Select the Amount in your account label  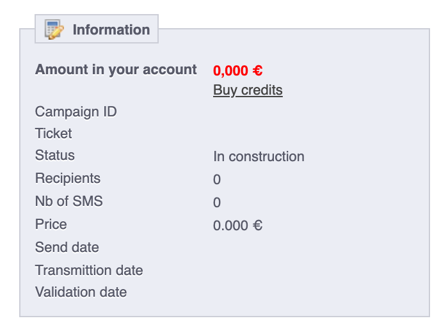(x=116, y=70)
